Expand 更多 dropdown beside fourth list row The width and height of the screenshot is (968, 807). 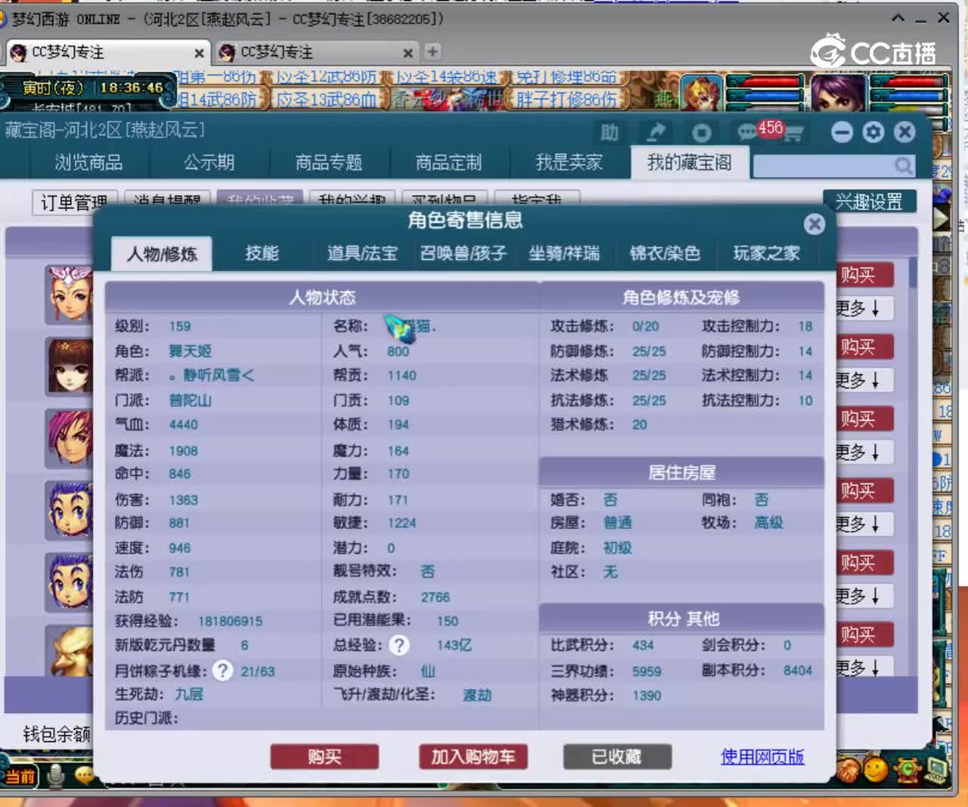point(864,524)
